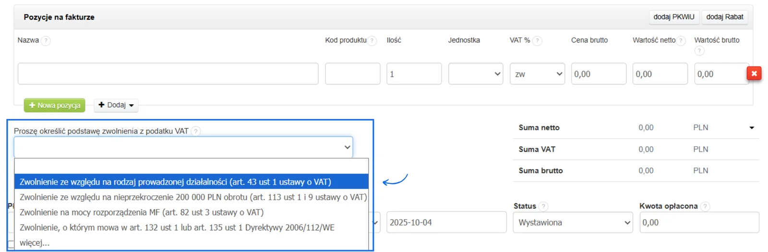Click help icon next to Status
This screenshot has width=768, height=252.
543,206
